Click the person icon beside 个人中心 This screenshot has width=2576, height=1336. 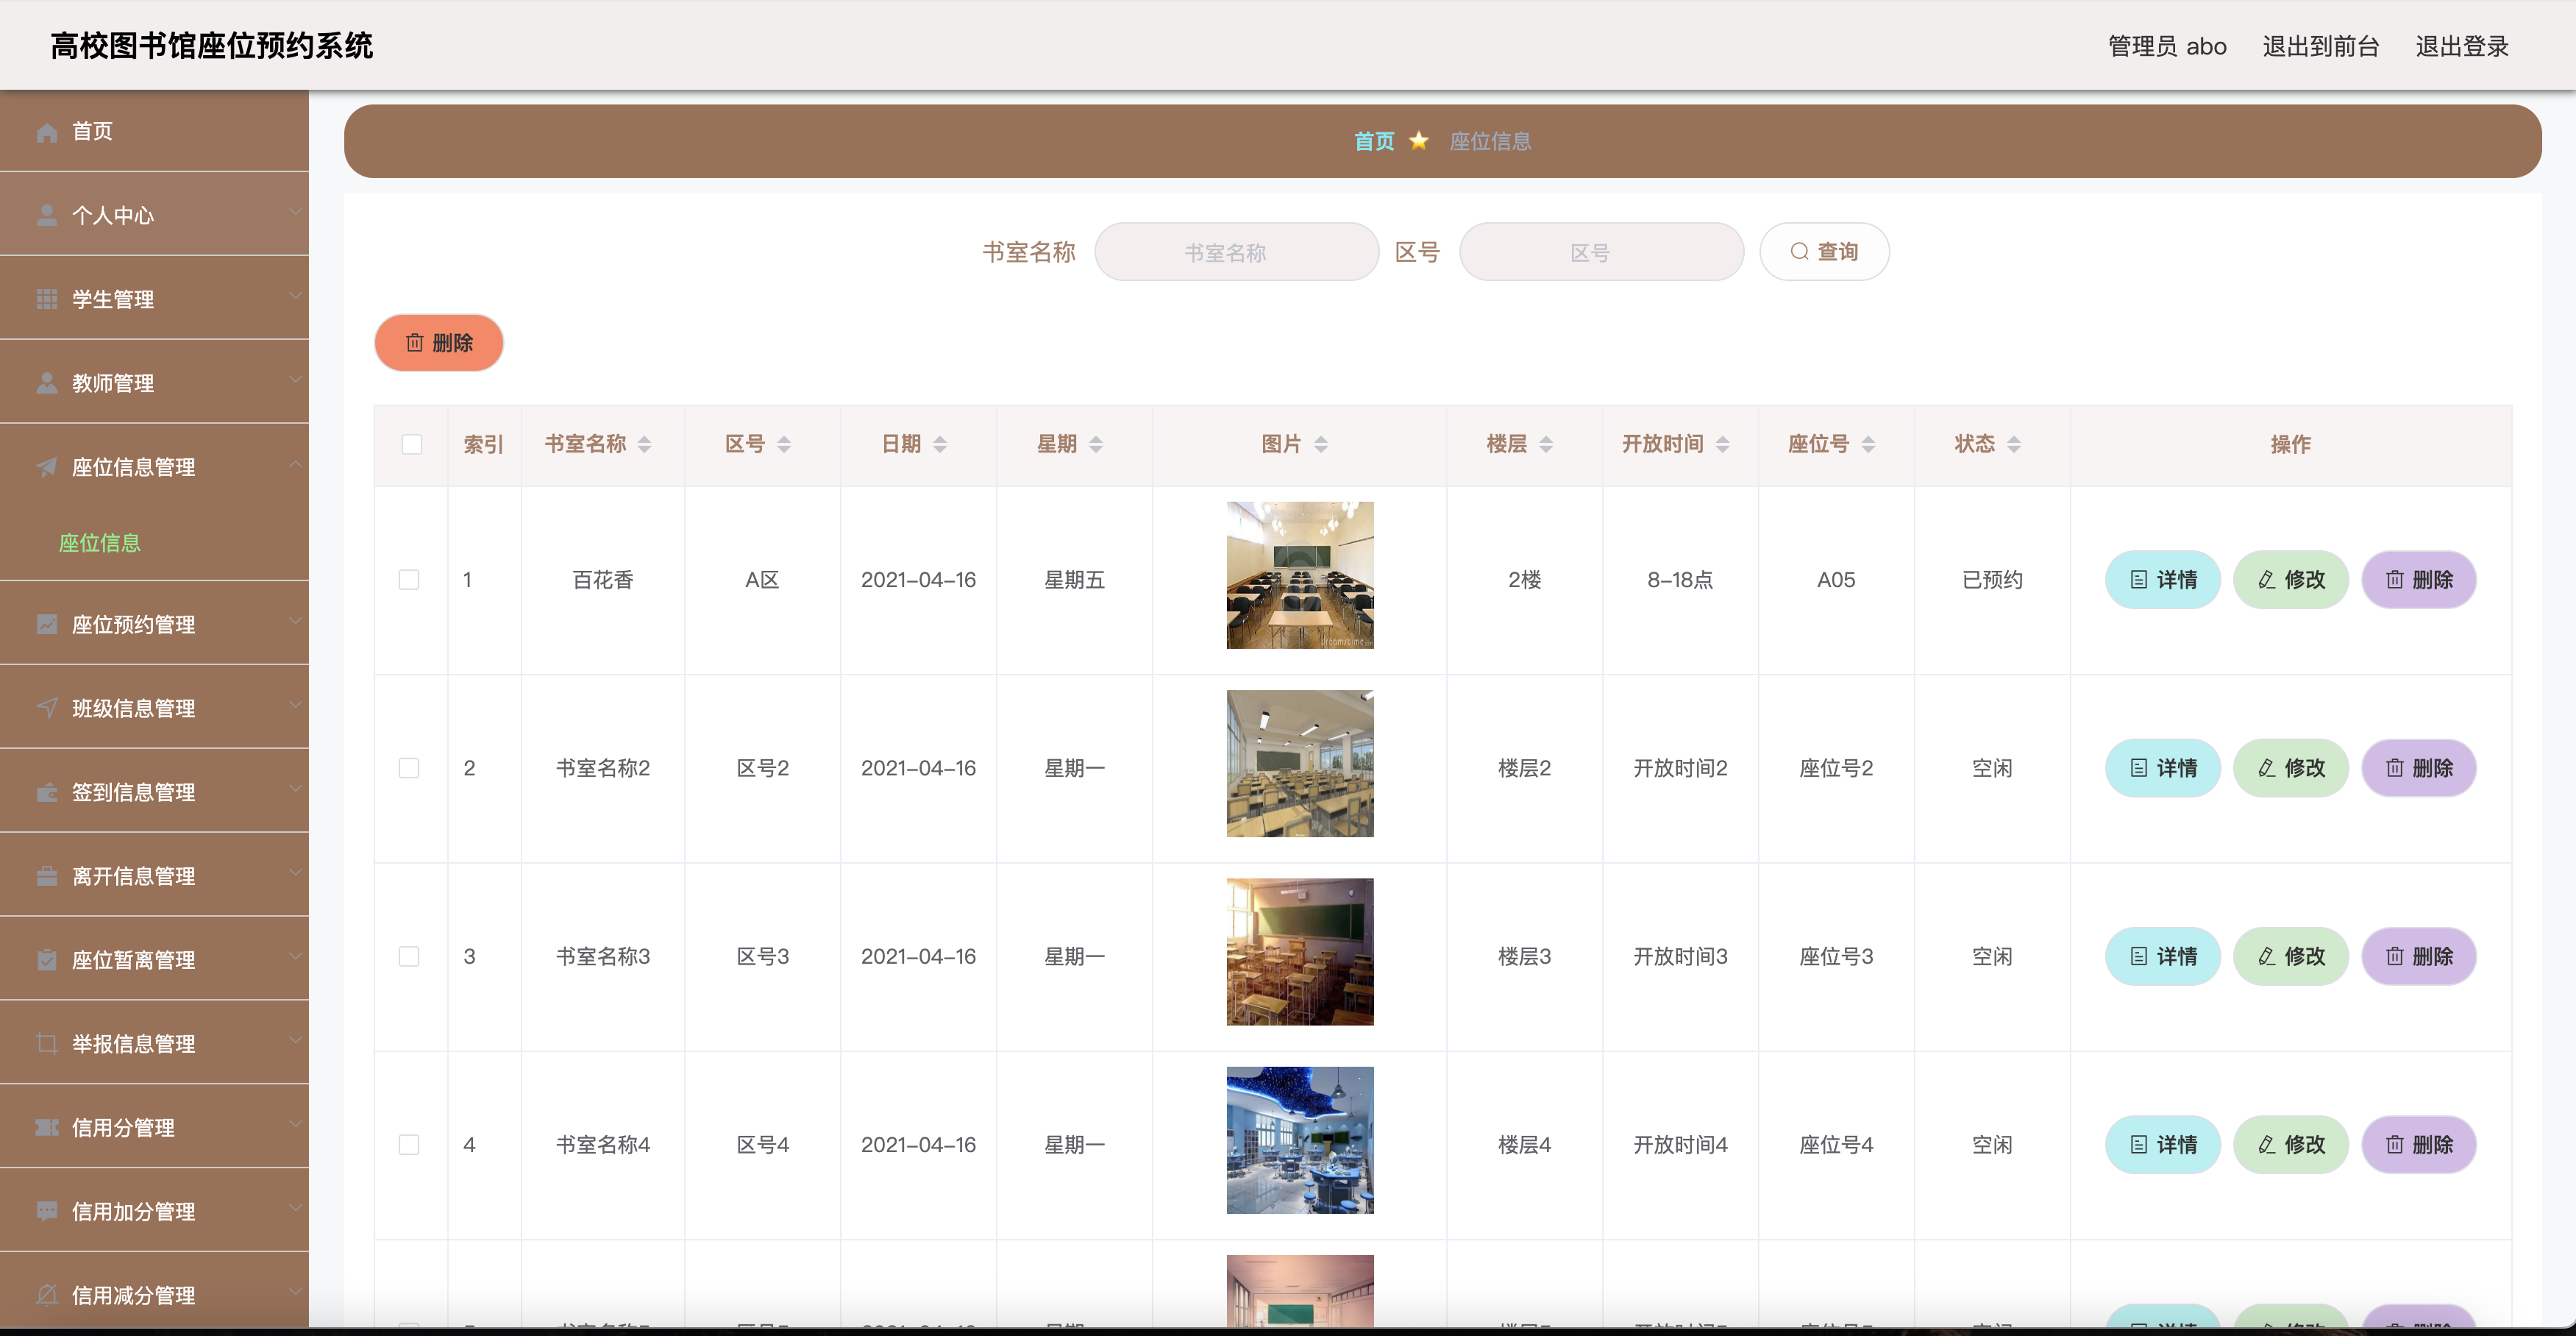point(47,216)
